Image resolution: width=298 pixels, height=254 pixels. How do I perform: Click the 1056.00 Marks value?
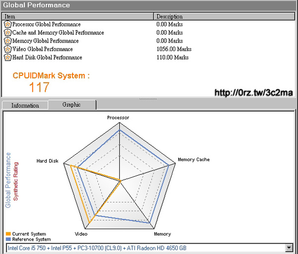pyautogui.click(x=174, y=49)
